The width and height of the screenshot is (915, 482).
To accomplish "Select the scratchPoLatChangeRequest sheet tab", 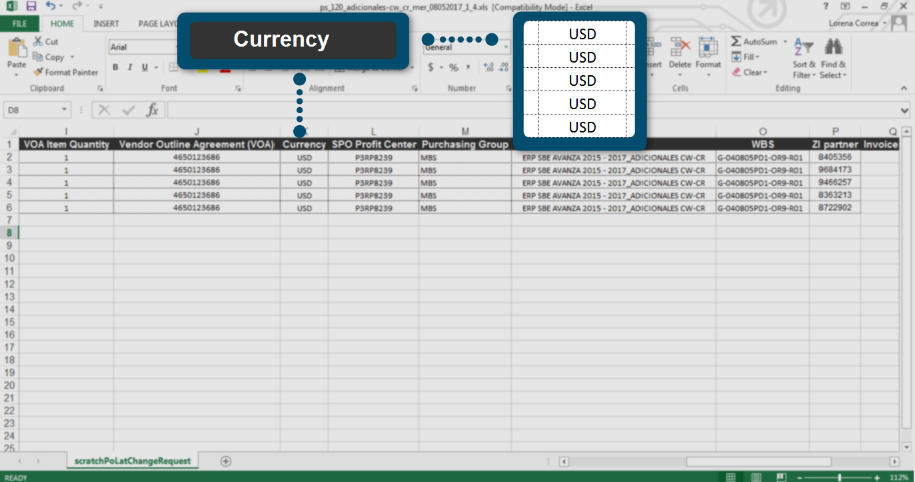I will (x=133, y=461).
